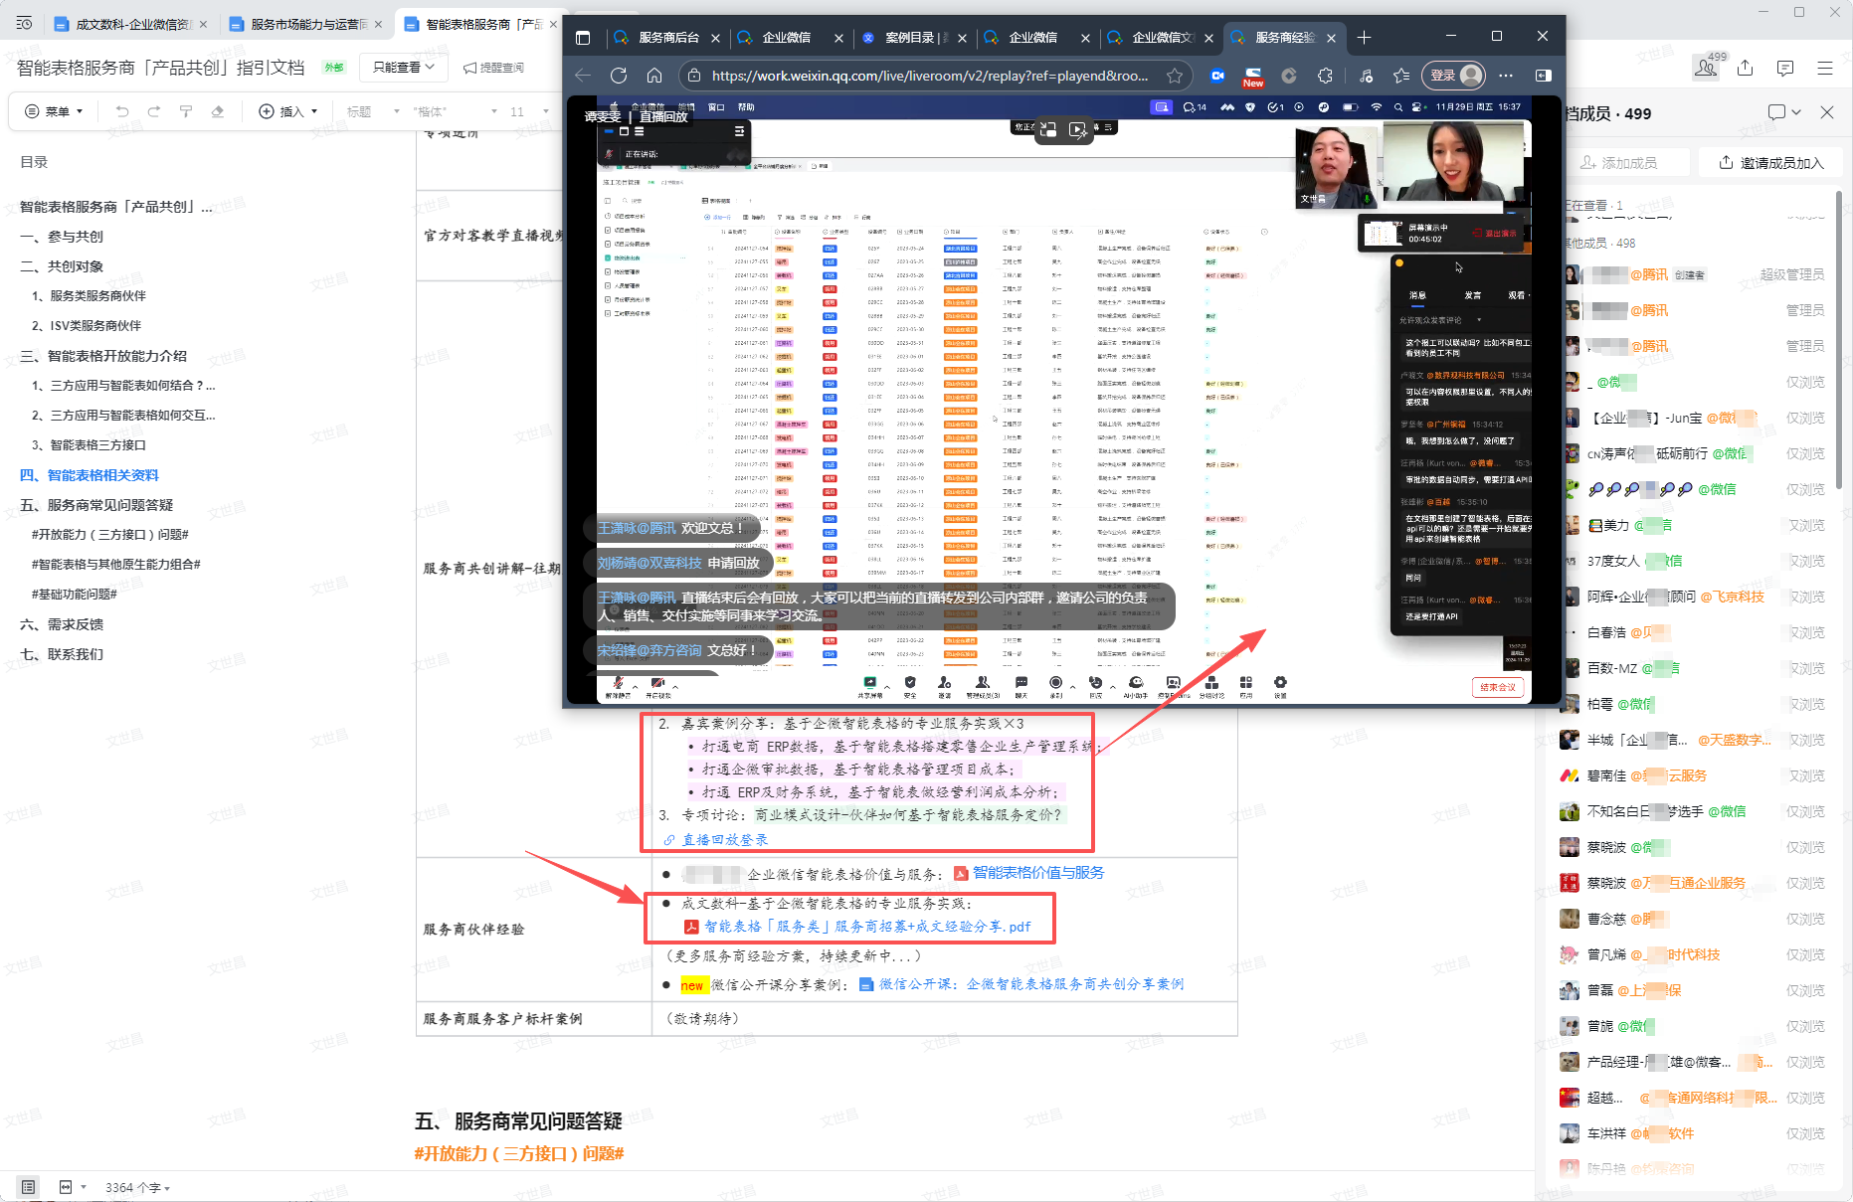The height and width of the screenshot is (1202, 1853).
Task: Open a new browser tab
Action: tap(1364, 38)
